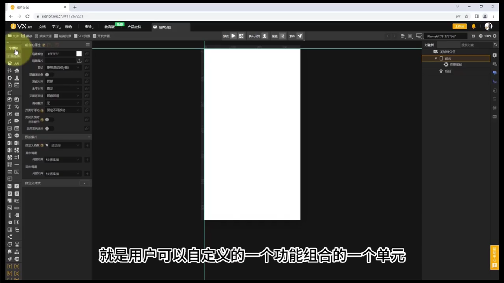Click the #FFFFFF background color field

click(60, 54)
